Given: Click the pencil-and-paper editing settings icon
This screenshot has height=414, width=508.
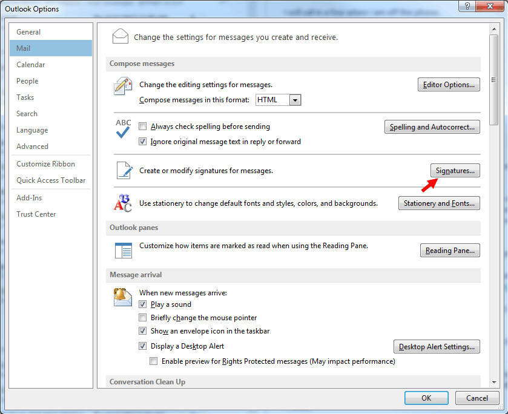Looking at the screenshot, I should click(x=123, y=86).
